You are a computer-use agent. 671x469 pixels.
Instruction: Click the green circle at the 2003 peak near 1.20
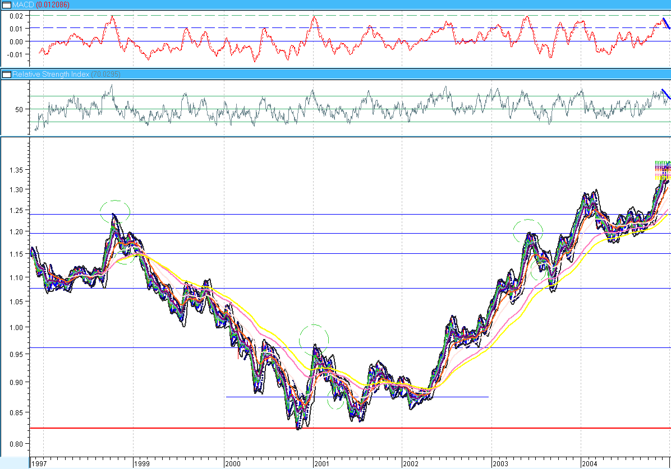click(528, 230)
